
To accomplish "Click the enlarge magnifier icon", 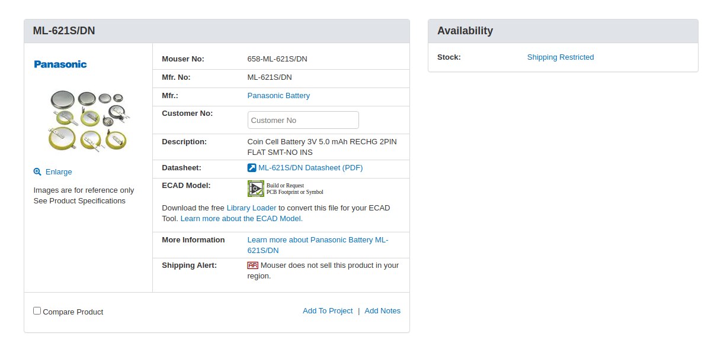I will [x=37, y=171].
